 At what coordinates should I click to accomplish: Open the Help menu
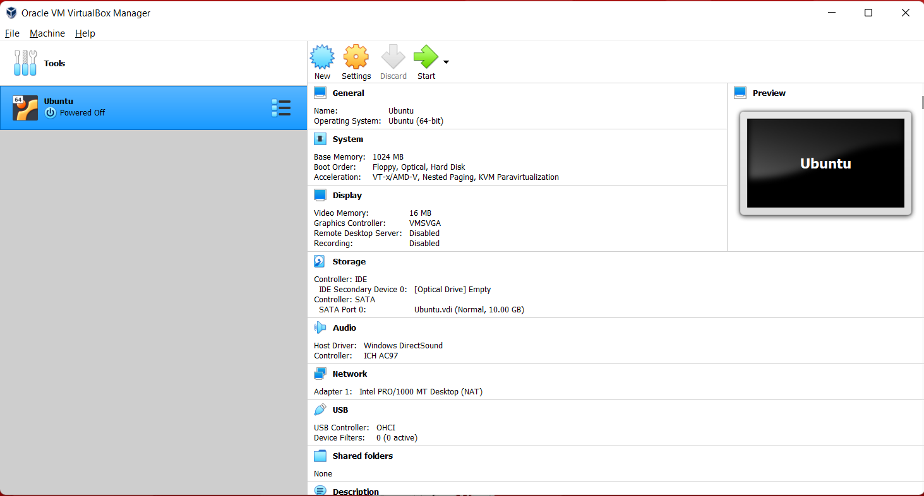pos(85,33)
